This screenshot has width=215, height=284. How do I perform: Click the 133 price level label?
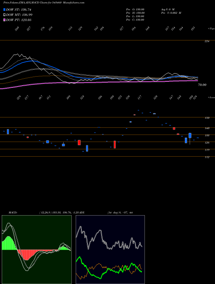(207, 136)
